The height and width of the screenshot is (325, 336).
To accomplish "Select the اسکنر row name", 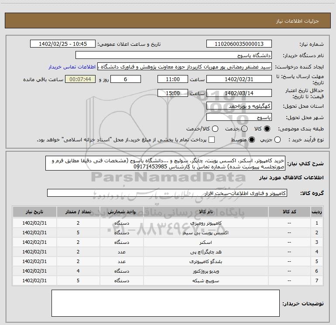I will [x=206, y=242].
